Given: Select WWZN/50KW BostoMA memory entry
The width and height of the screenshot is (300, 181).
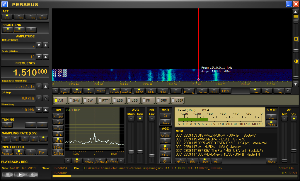Looking at the screenshot, I should tap(216, 135).
